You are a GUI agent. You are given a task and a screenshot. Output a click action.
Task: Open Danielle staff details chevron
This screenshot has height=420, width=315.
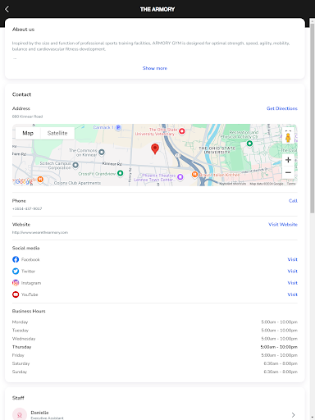click(x=293, y=415)
